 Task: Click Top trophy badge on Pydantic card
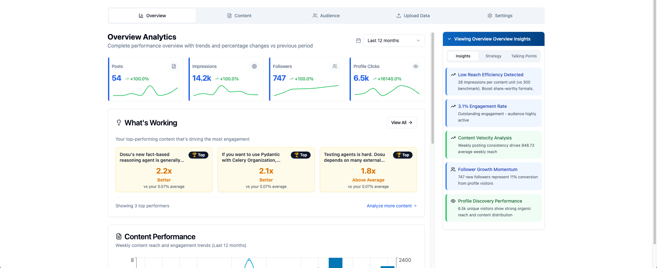click(x=301, y=155)
